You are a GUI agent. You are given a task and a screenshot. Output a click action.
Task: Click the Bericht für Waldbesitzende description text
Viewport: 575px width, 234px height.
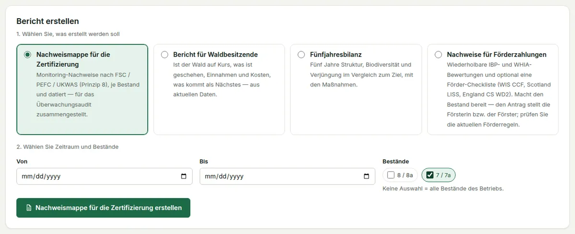tap(222, 80)
